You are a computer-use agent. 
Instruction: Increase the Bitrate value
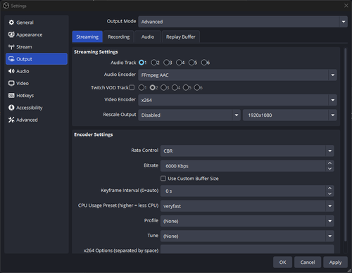(x=329, y=163)
